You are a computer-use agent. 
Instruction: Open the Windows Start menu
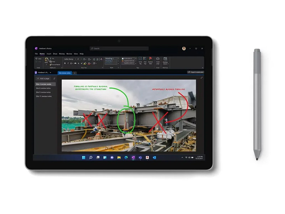(84, 158)
